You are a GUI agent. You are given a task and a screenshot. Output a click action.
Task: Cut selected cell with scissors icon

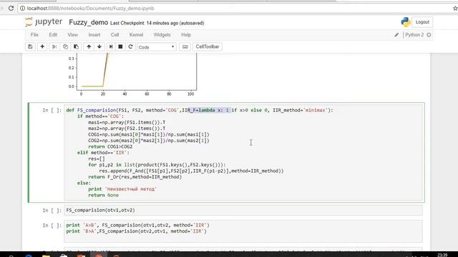(x=54, y=46)
